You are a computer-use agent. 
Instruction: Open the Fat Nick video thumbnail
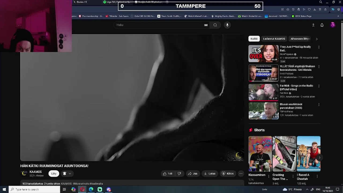coord(263,92)
